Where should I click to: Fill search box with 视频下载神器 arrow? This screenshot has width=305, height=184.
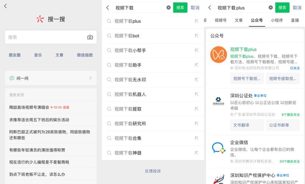pyautogui.click(x=197, y=153)
